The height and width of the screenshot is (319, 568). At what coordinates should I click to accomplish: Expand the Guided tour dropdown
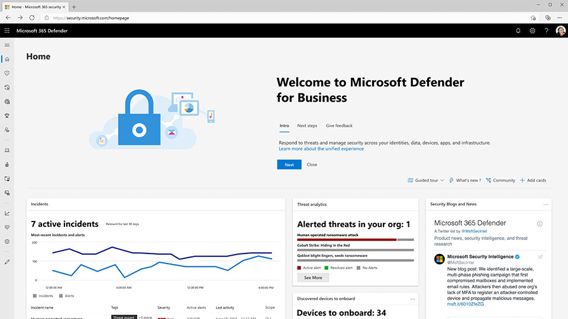(x=425, y=180)
